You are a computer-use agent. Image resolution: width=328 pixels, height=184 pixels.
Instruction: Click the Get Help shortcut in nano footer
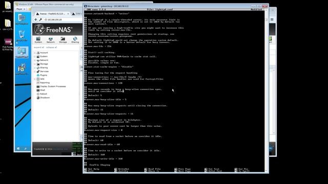92,169
